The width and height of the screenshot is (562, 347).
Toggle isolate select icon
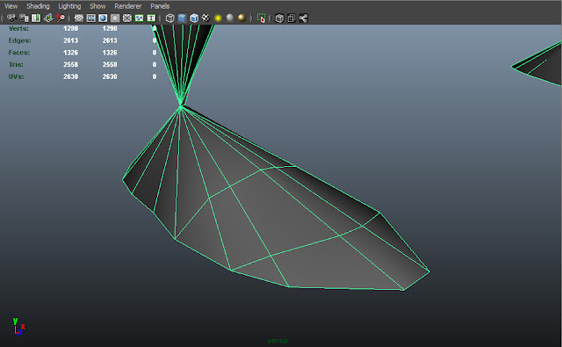pos(261,18)
